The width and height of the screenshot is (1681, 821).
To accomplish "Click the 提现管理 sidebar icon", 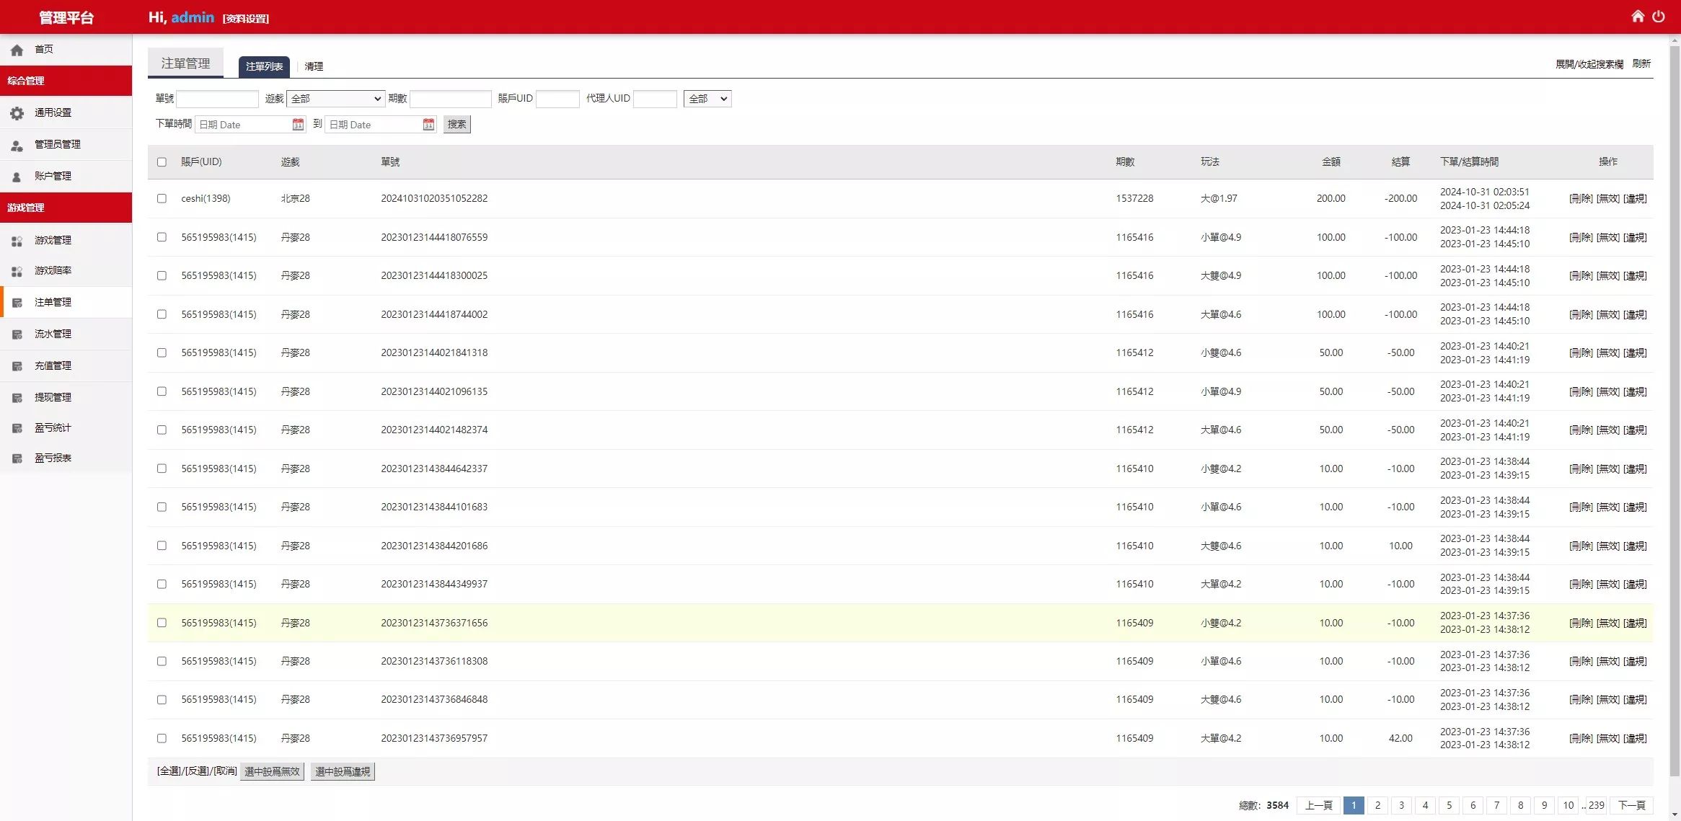I will click(17, 398).
